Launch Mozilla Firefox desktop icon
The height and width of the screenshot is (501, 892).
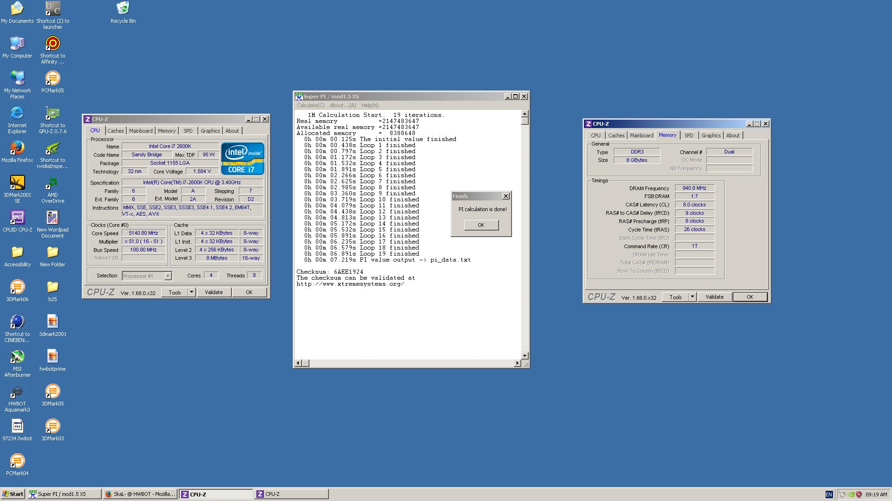[17, 152]
